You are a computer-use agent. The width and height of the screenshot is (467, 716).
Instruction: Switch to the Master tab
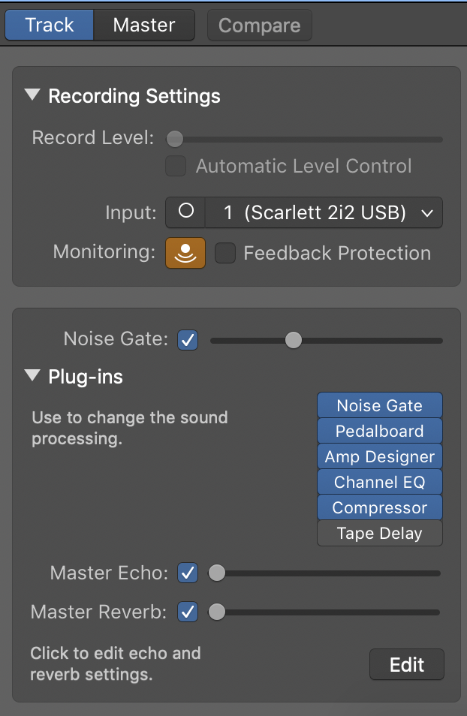click(x=143, y=25)
